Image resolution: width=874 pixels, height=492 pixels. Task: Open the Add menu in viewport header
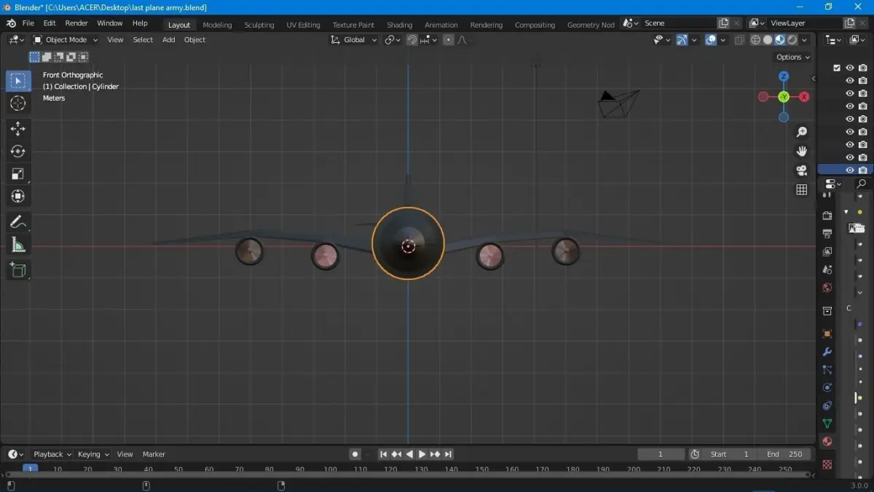pyautogui.click(x=168, y=40)
